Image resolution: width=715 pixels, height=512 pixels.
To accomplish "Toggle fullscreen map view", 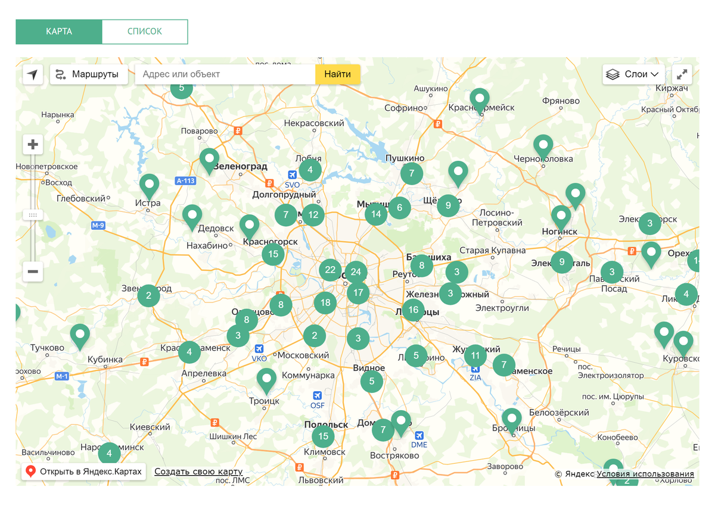I will 682,74.
